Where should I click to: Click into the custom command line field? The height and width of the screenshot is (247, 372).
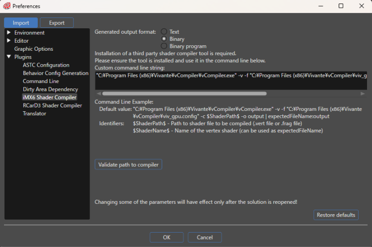[231, 81]
